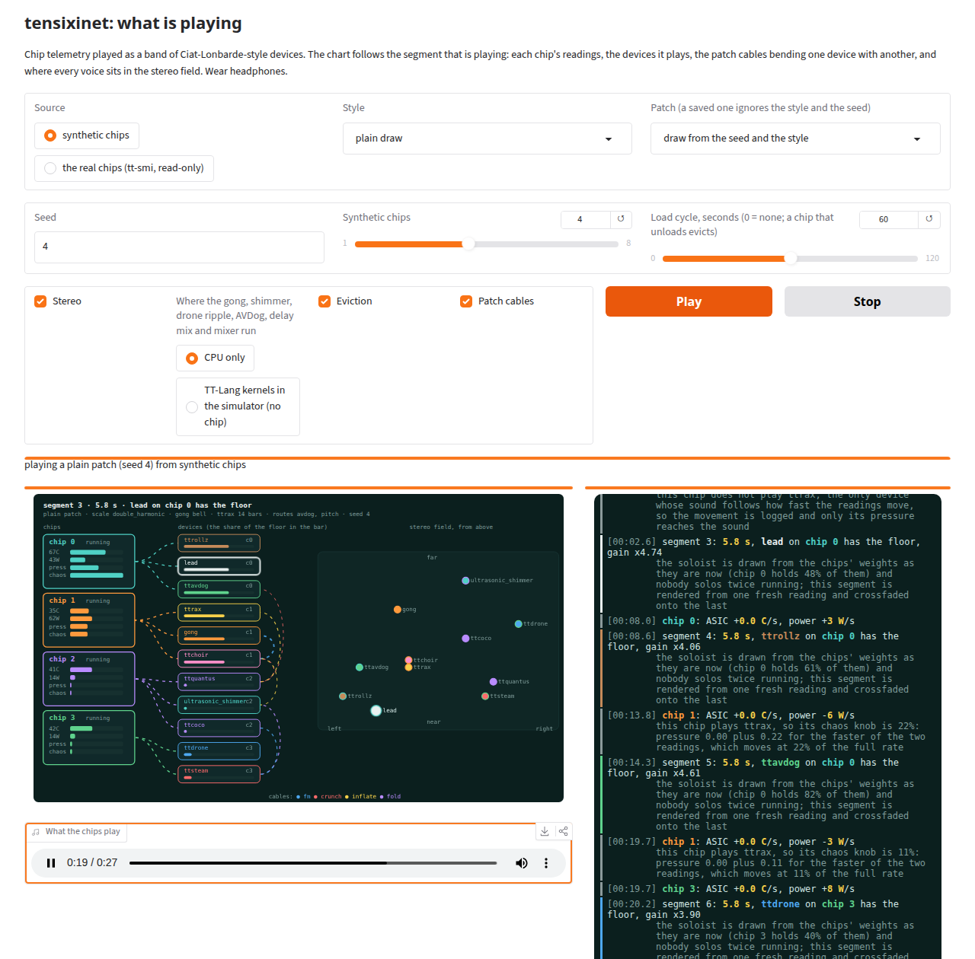Click the 'chip 3' card in the chart
Viewport: 975px width, 959px height.
pyautogui.click(x=89, y=738)
